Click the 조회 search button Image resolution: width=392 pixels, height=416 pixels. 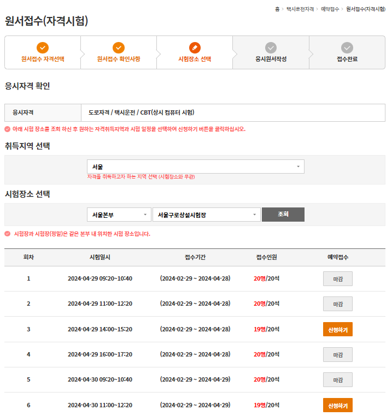click(x=283, y=215)
